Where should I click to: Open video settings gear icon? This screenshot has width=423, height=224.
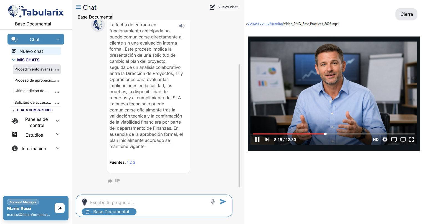coord(385,139)
